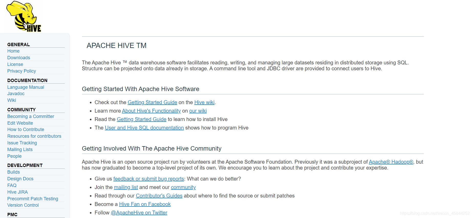This screenshot has width=472, height=218.
Task: Open Design Docs link
Action: (x=20, y=179)
